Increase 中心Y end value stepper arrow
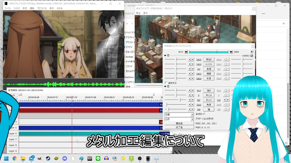 pos(228,100)
